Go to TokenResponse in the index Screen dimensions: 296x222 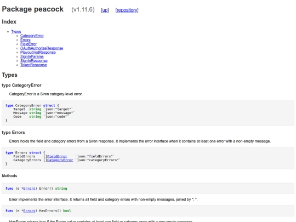click(x=33, y=65)
